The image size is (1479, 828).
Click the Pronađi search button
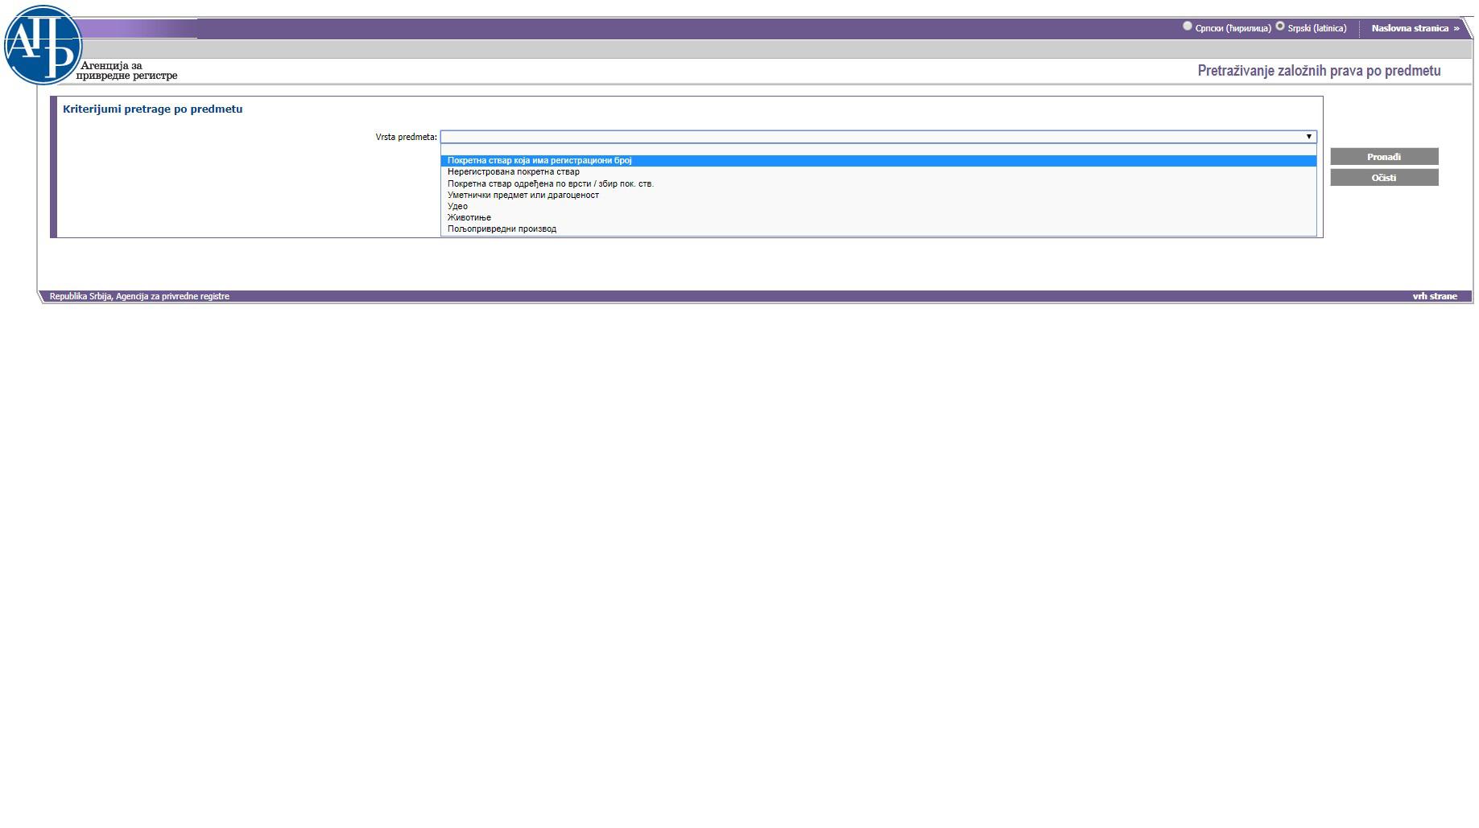(1384, 157)
